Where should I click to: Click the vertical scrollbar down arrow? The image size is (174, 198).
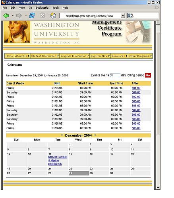pyautogui.click(x=158, y=188)
